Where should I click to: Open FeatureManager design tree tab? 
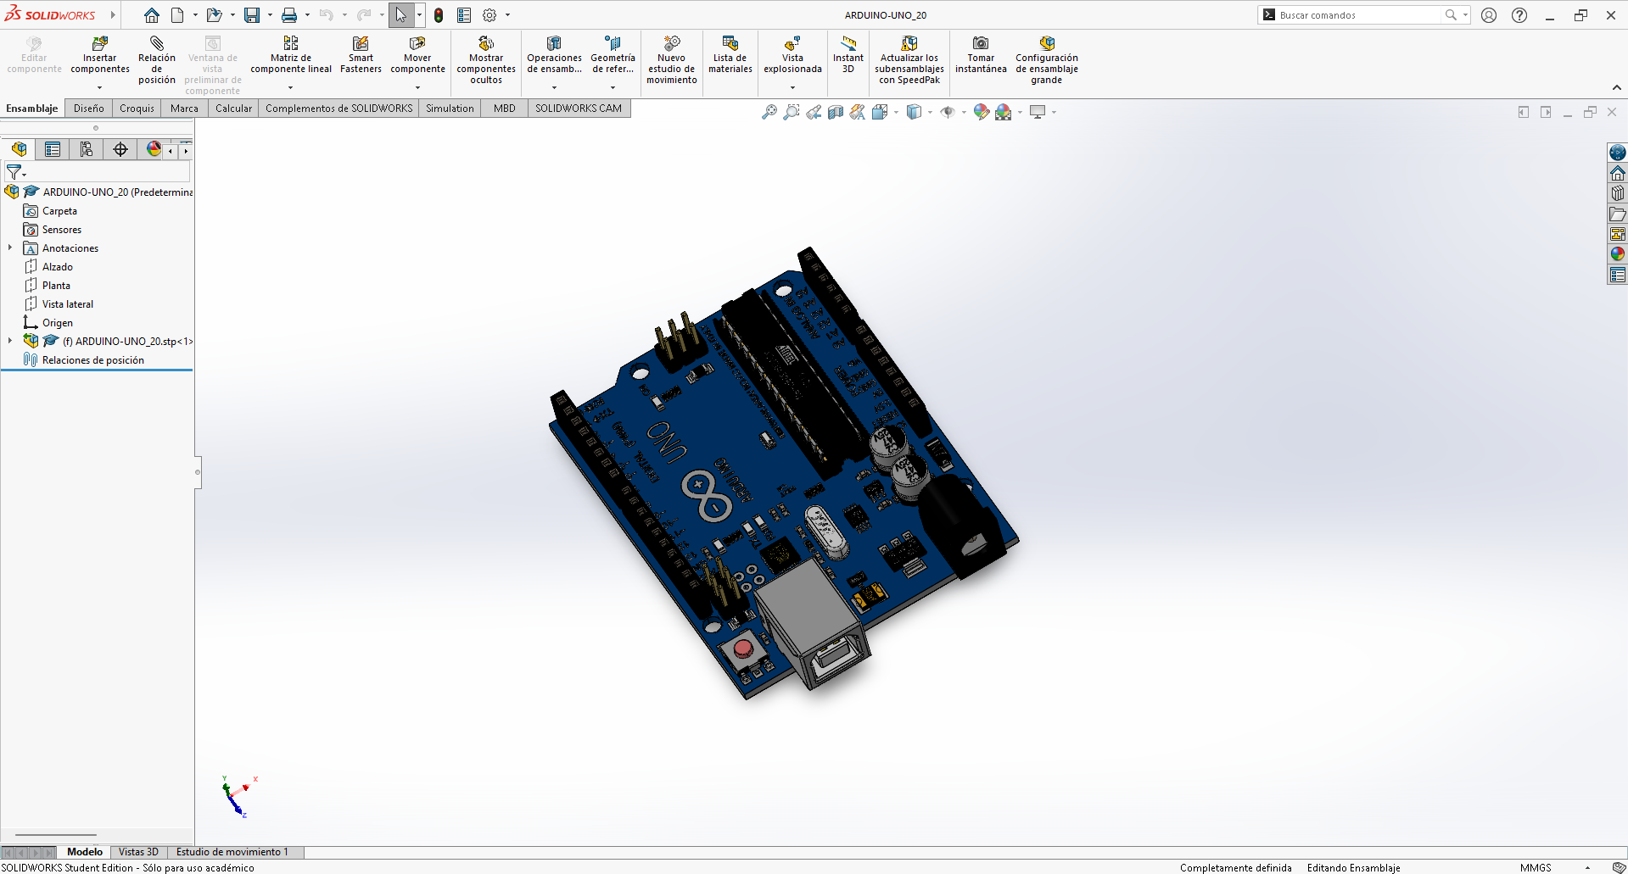click(19, 149)
